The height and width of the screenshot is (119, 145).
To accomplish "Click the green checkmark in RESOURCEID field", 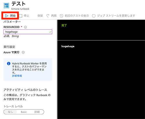I will click(x=50, y=32).
